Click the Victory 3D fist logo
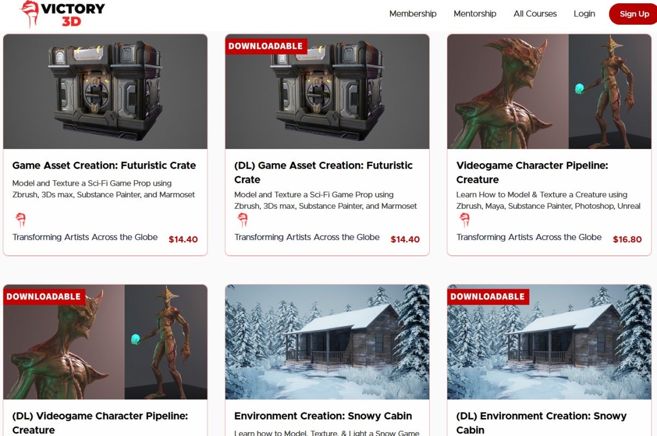 [x=30, y=14]
